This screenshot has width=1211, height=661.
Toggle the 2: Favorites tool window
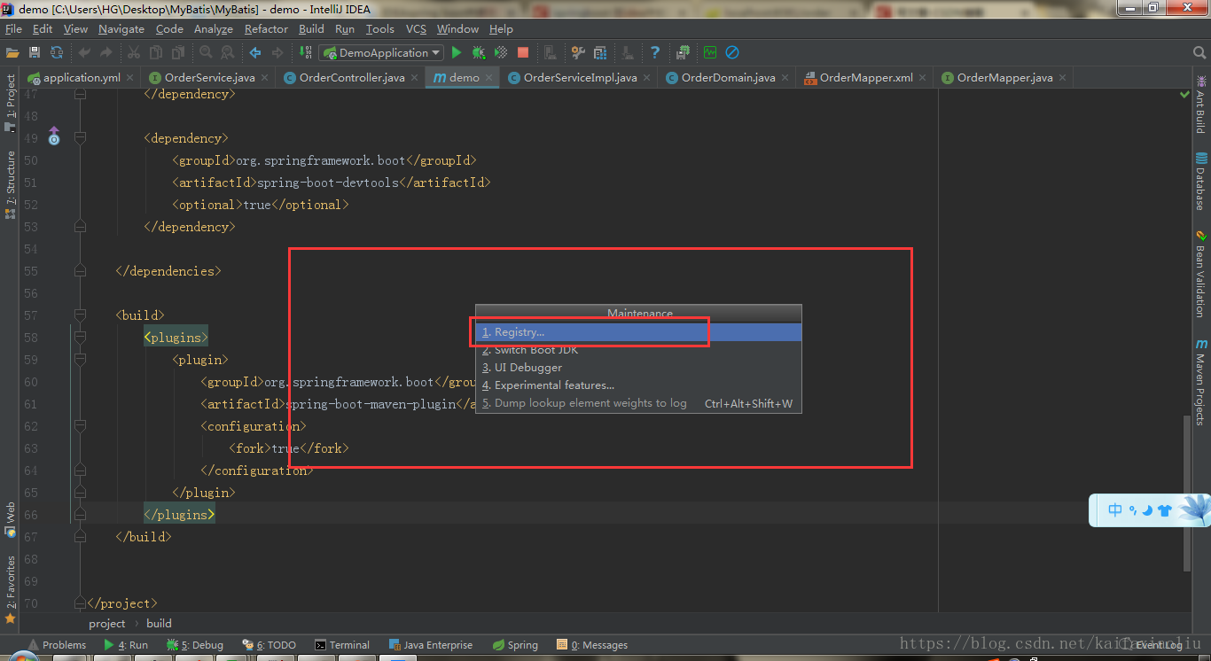(10, 589)
